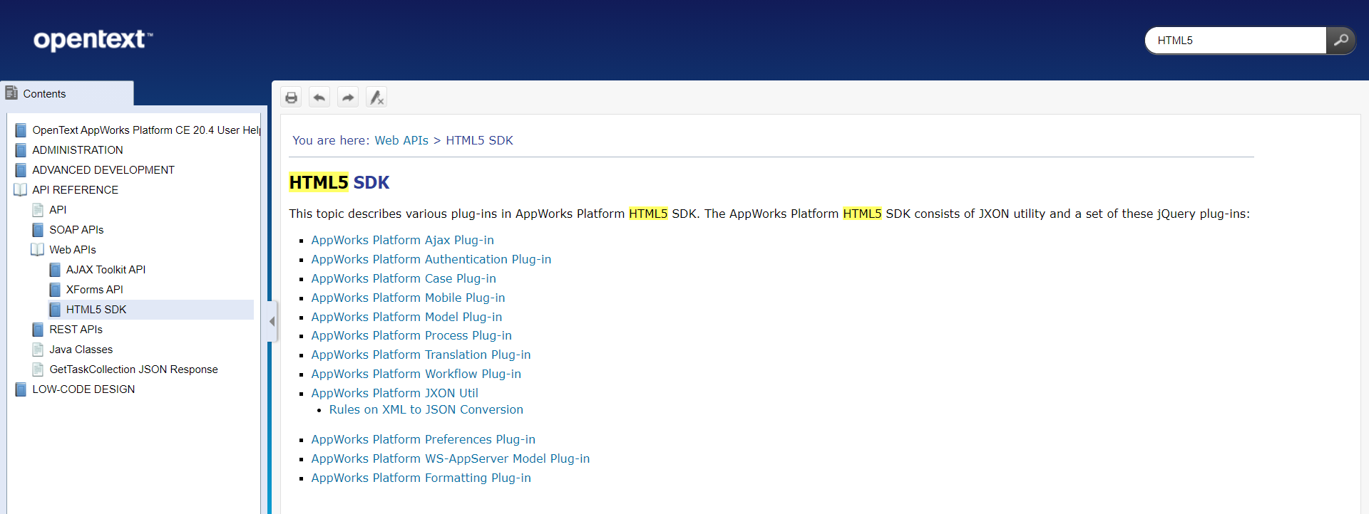Click book icon beside HTML5 SDK tree item
The height and width of the screenshot is (514, 1369).
pos(55,310)
